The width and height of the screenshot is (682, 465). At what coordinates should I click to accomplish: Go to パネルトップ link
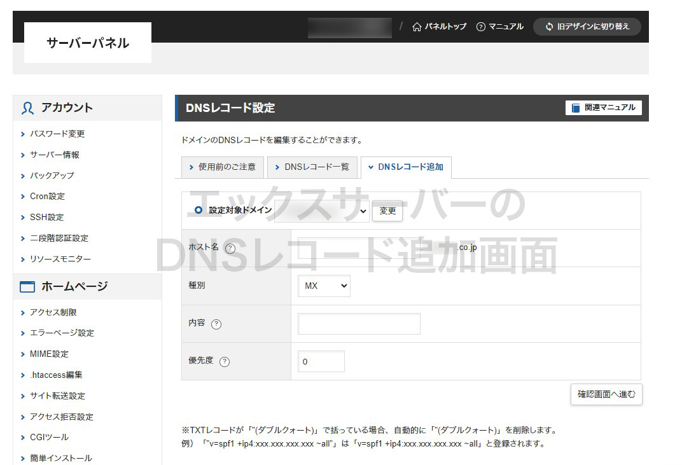click(440, 27)
